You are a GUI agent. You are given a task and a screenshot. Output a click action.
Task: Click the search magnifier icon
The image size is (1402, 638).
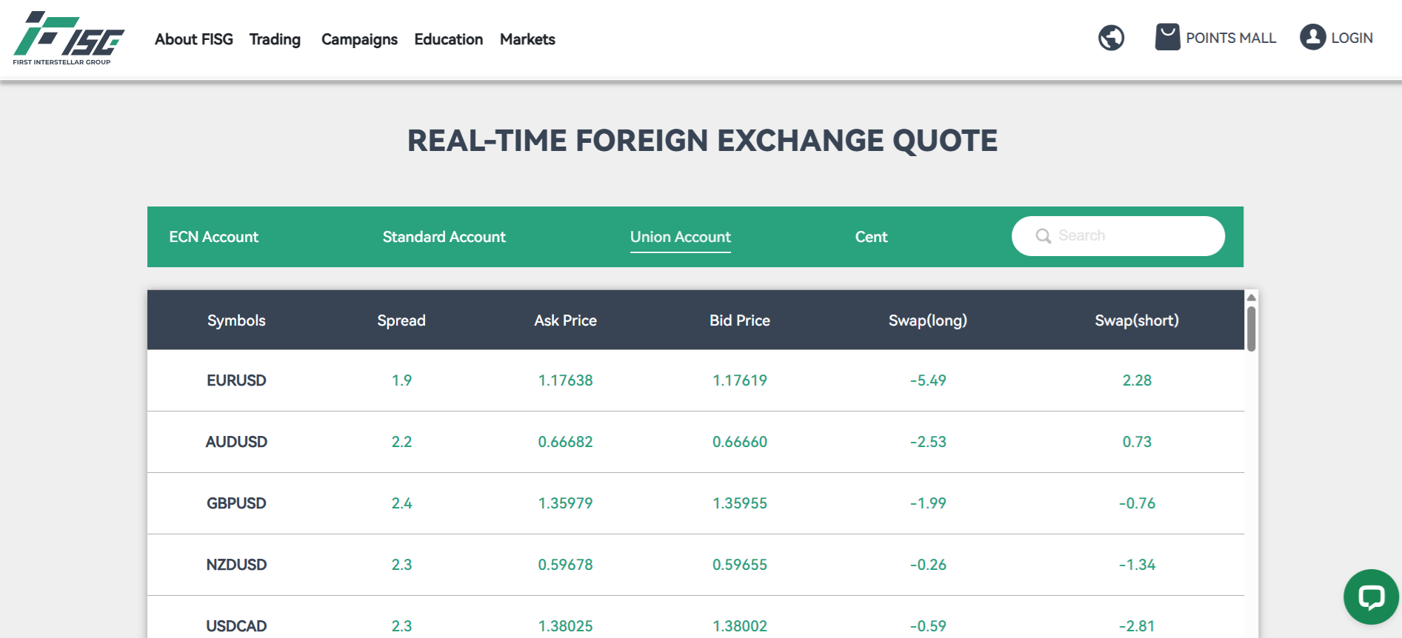[x=1044, y=236]
